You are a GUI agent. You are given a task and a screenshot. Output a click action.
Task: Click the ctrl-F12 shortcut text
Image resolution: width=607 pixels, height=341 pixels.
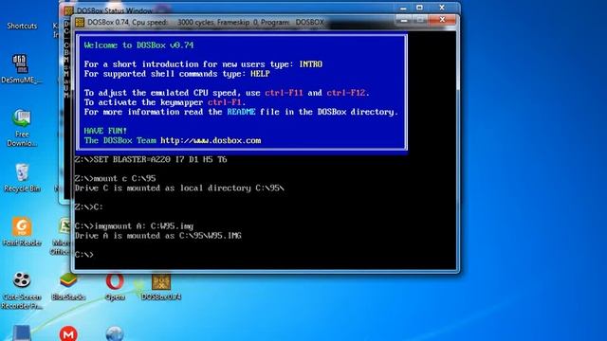click(x=345, y=93)
